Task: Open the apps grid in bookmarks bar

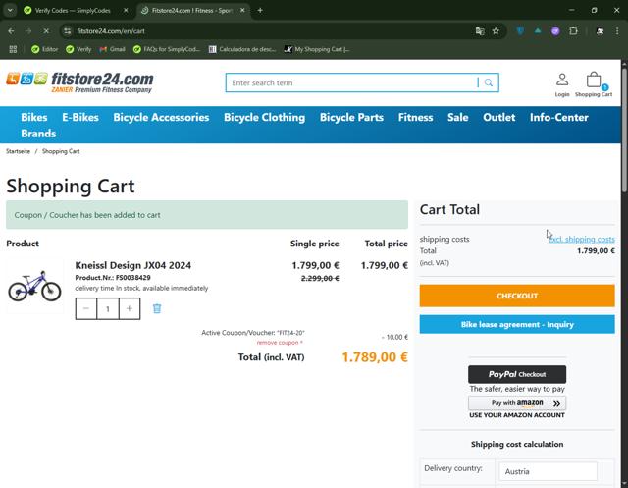Action: tap(13, 49)
